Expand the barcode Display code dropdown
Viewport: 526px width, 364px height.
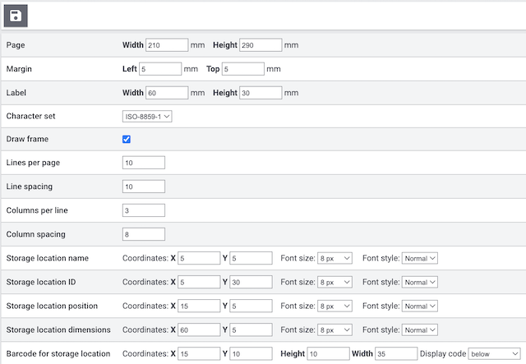[493, 353]
